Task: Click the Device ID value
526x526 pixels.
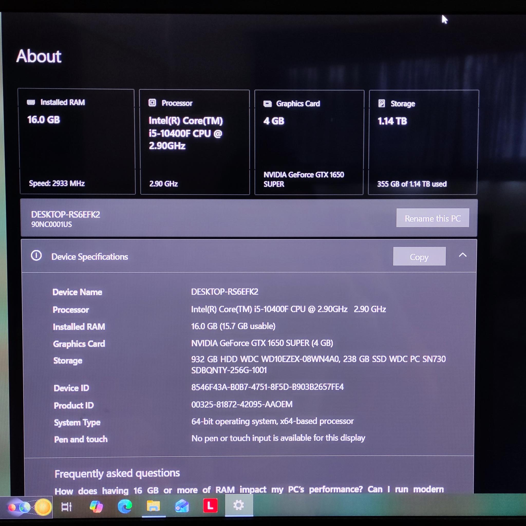Action: (x=267, y=387)
